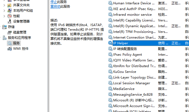Screen dimensions: 189x112
Task: Click the 性能 performance monitor icon
Action: tap(10, 16)
